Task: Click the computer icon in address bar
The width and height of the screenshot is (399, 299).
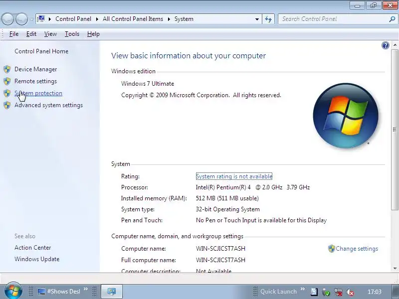Action: [41, 19]
